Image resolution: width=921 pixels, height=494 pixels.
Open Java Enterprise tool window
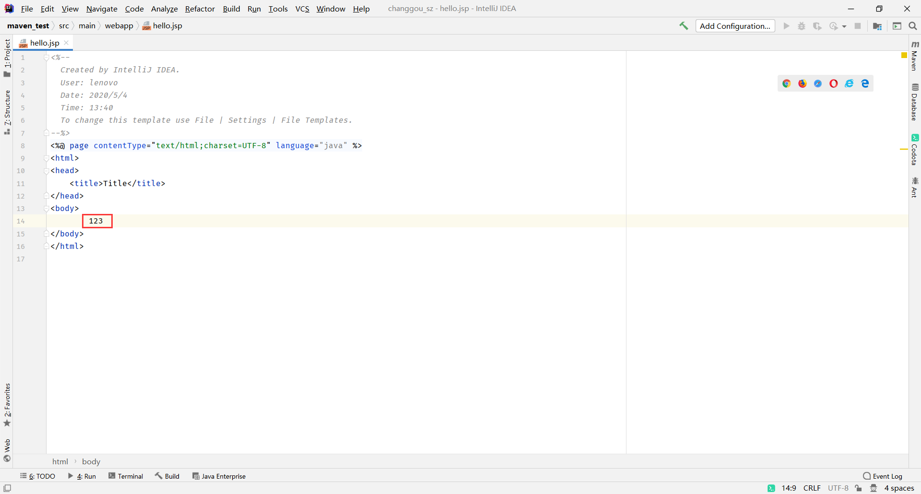click(x=219, y=476)
